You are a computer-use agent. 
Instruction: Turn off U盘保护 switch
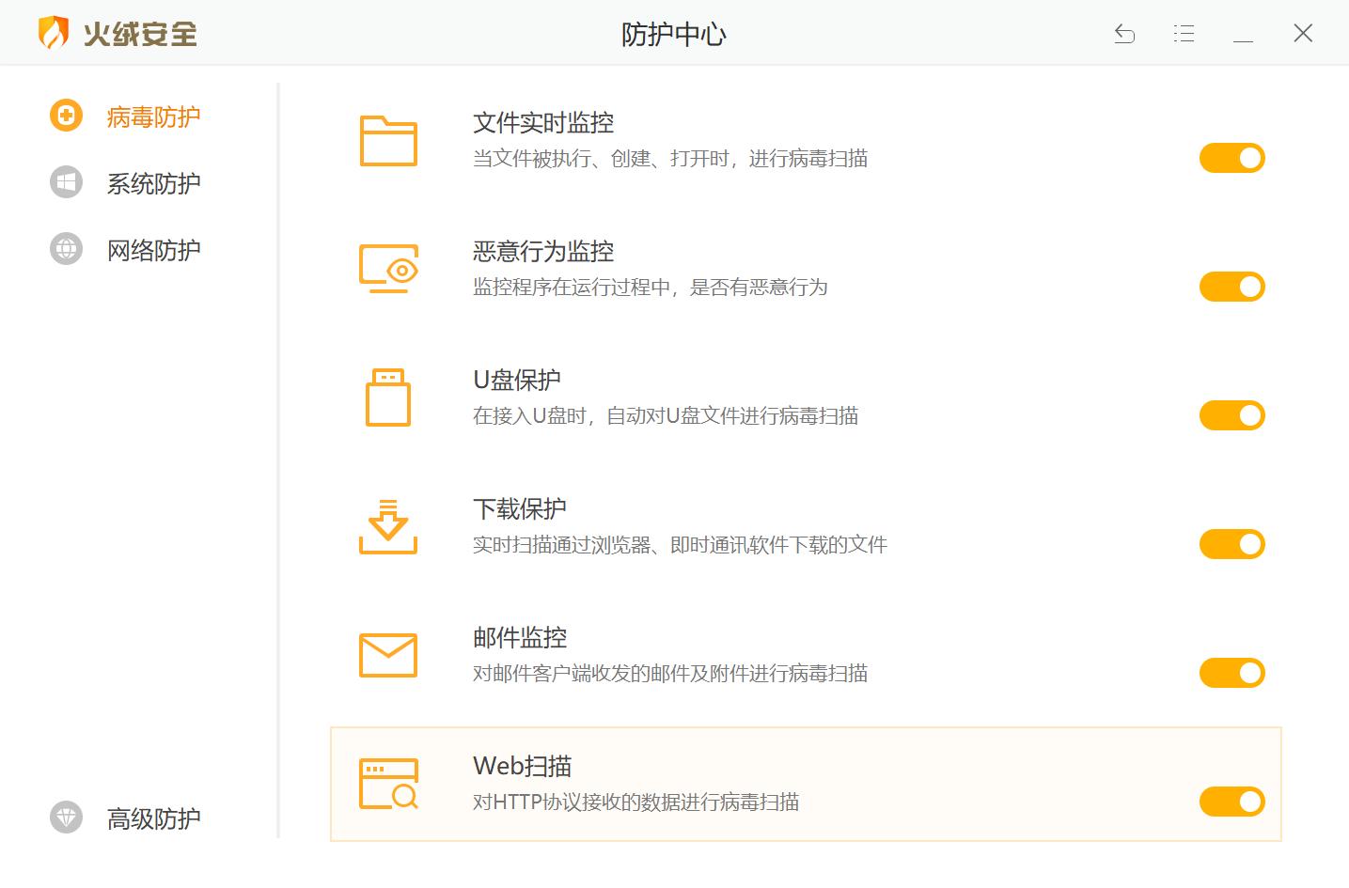click(1231, 414)
